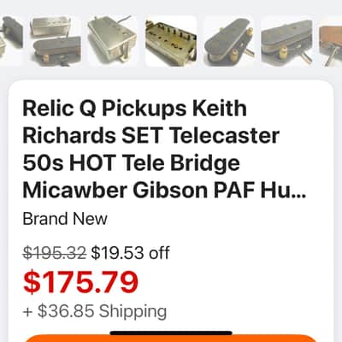Tap the crossed-out $195.32 original price

[x=54, y=253]
